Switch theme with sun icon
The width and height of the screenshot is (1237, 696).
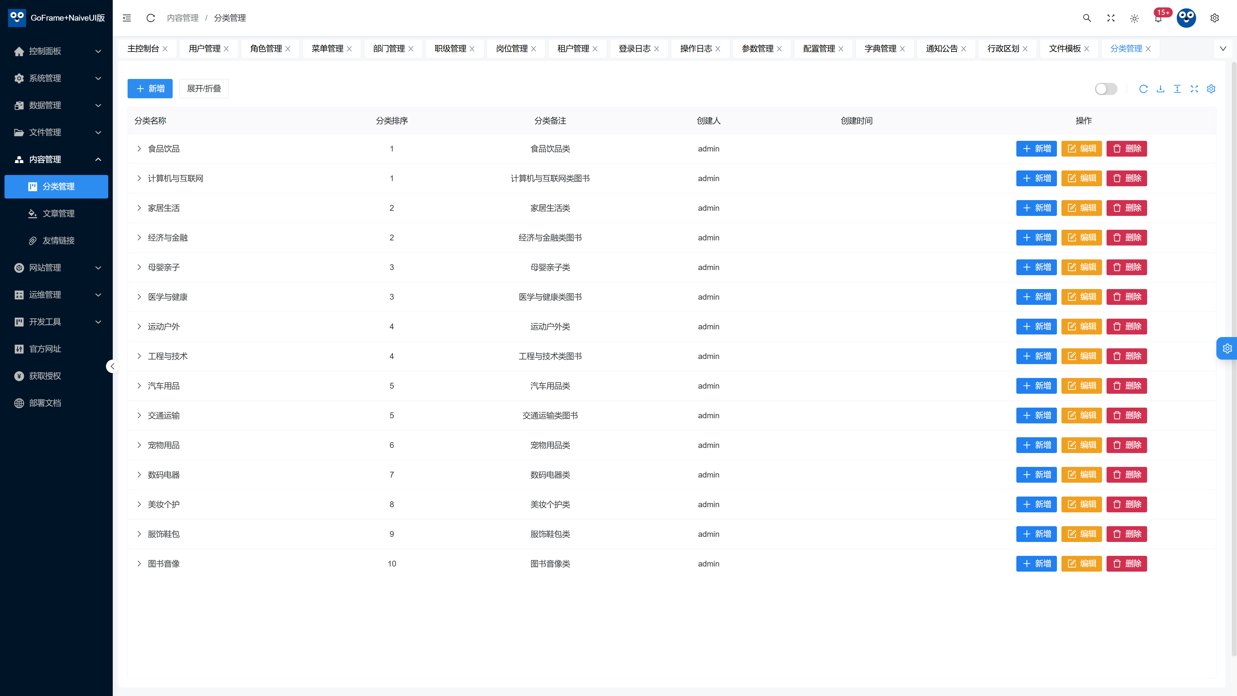pyautogui.click(x=1134, y=18)
